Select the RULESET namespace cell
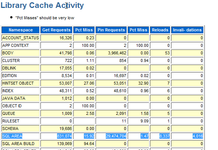Screen dimensions: 218x150 click(x=20, y=121)
